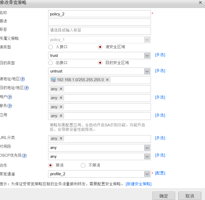The image size is (205, 200).
Task: Select 出接口 destination type radio
Action: tap(50, 63)
